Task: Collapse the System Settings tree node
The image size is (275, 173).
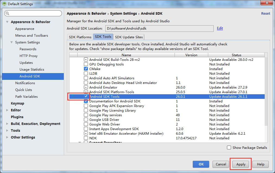Action: click(x=12, y=42)
